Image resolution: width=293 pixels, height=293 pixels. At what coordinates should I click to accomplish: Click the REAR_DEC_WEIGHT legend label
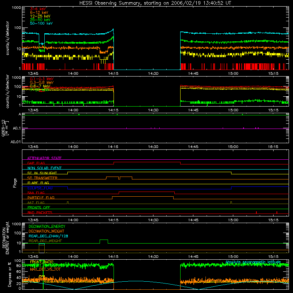(45, 241)
